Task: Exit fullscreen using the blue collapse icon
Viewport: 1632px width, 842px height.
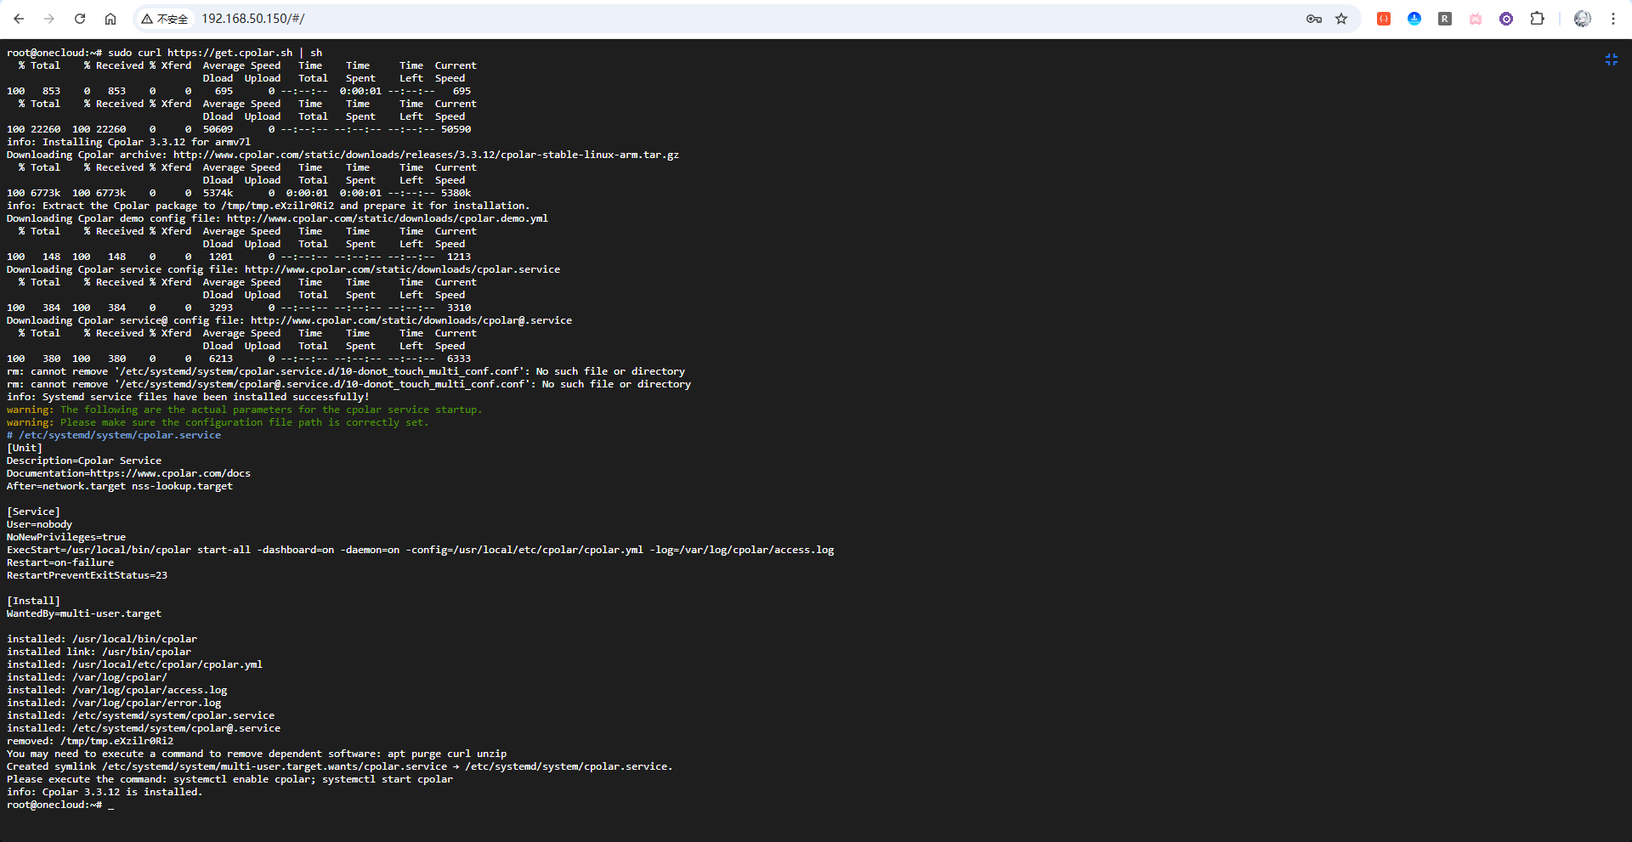Action: (1611, 59)
